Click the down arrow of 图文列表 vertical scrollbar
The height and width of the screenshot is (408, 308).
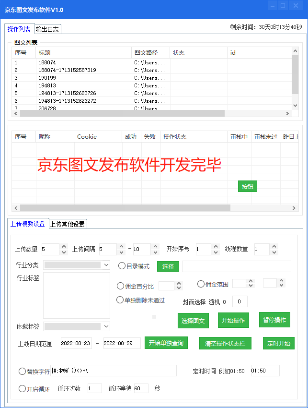[295, 106]
